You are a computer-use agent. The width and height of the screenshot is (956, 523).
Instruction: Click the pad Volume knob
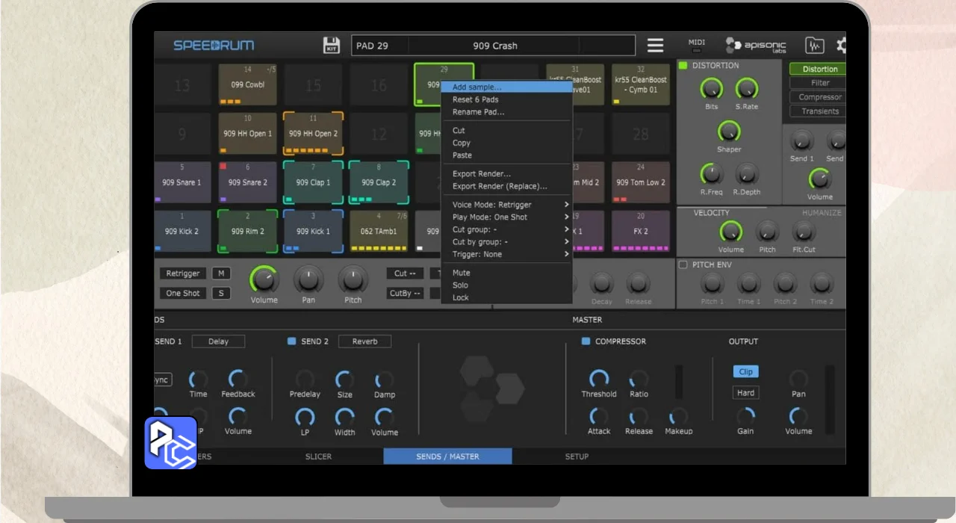[263, 279]
